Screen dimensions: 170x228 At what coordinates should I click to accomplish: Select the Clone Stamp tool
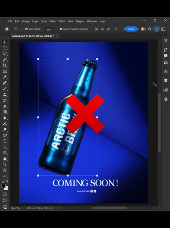click(5, 95)
